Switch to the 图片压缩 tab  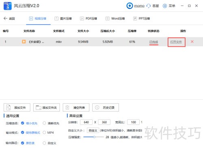tap(63, 19)
